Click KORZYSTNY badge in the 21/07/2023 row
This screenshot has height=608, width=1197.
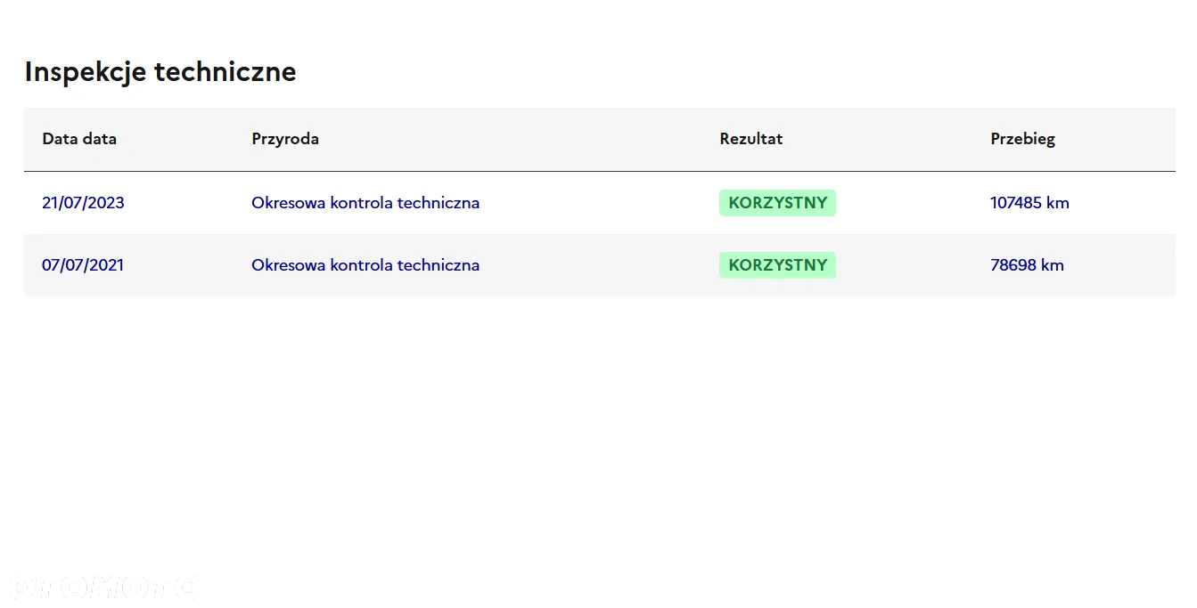pyautogui.click(x=777, y=203)
